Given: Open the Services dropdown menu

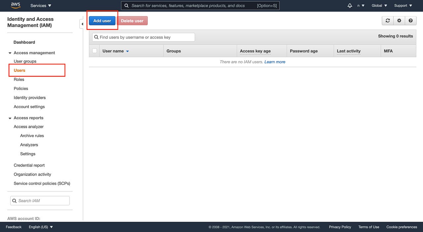Looking at the screenshot, I should [x=41, y=6].
